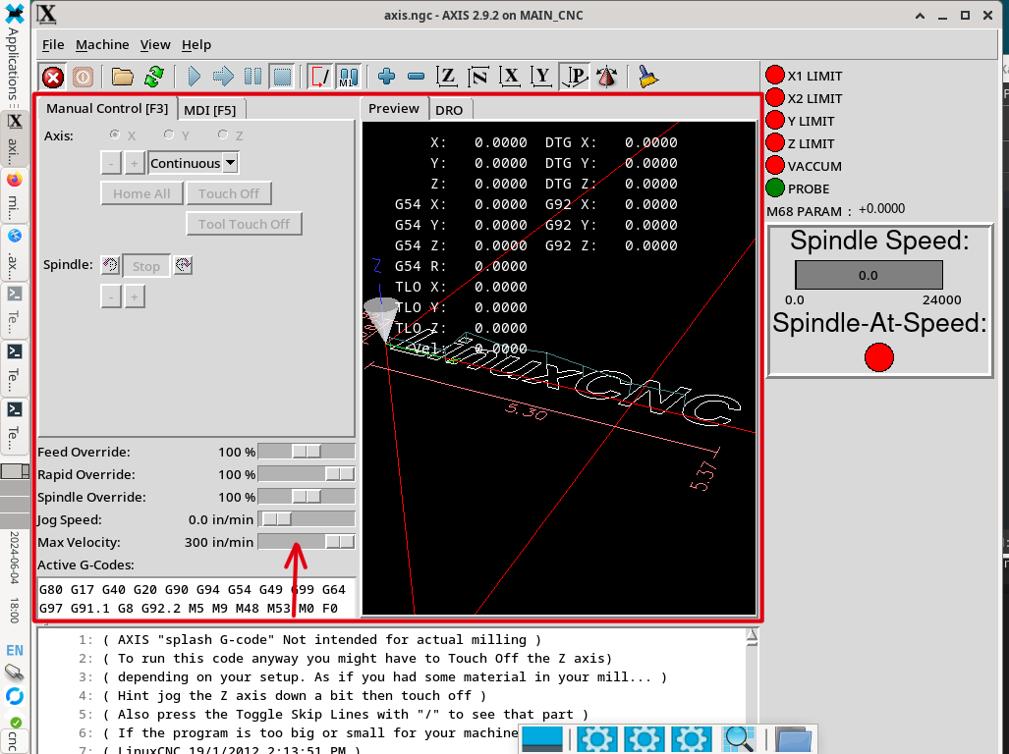Switch to Manual Control [F3] tab
This screenshot has width=1009, height=754.
[x=107, y=109]
